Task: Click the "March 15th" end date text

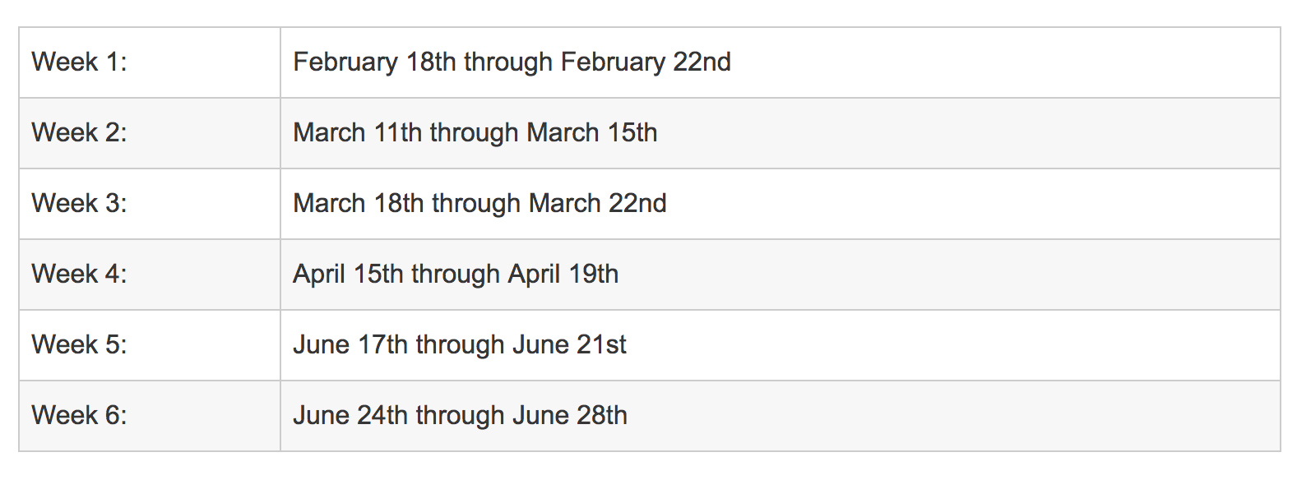Action: click(x=592, y=133)
